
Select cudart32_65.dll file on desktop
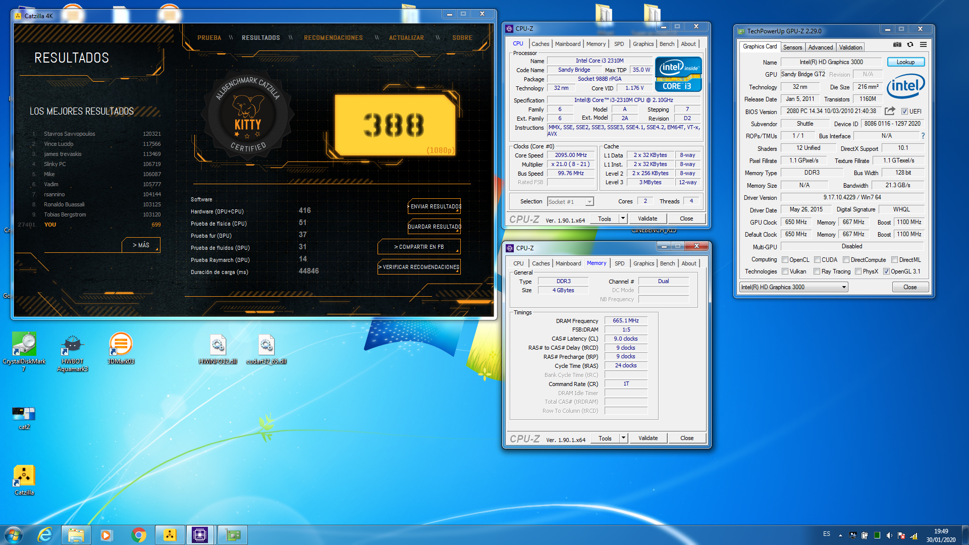click(266, 349)
